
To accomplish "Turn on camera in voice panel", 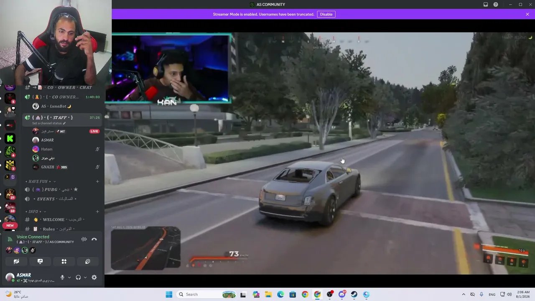I will [16, 261].
